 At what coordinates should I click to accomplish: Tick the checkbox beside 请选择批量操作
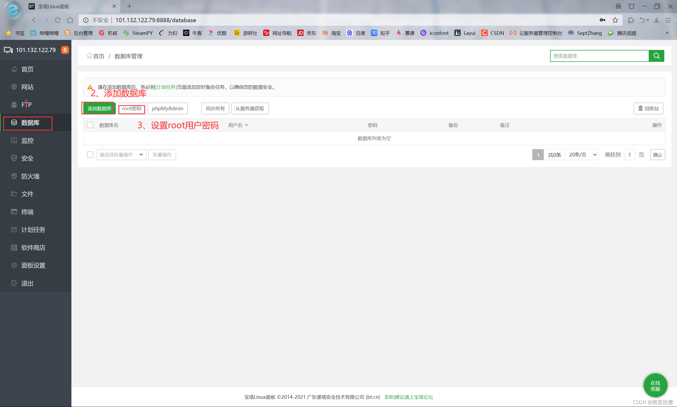[90, 155]
